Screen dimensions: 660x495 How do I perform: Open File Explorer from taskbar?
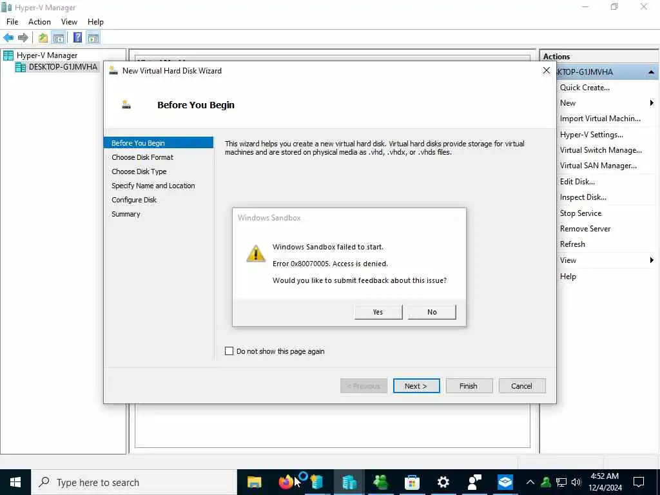pos(254,482)
